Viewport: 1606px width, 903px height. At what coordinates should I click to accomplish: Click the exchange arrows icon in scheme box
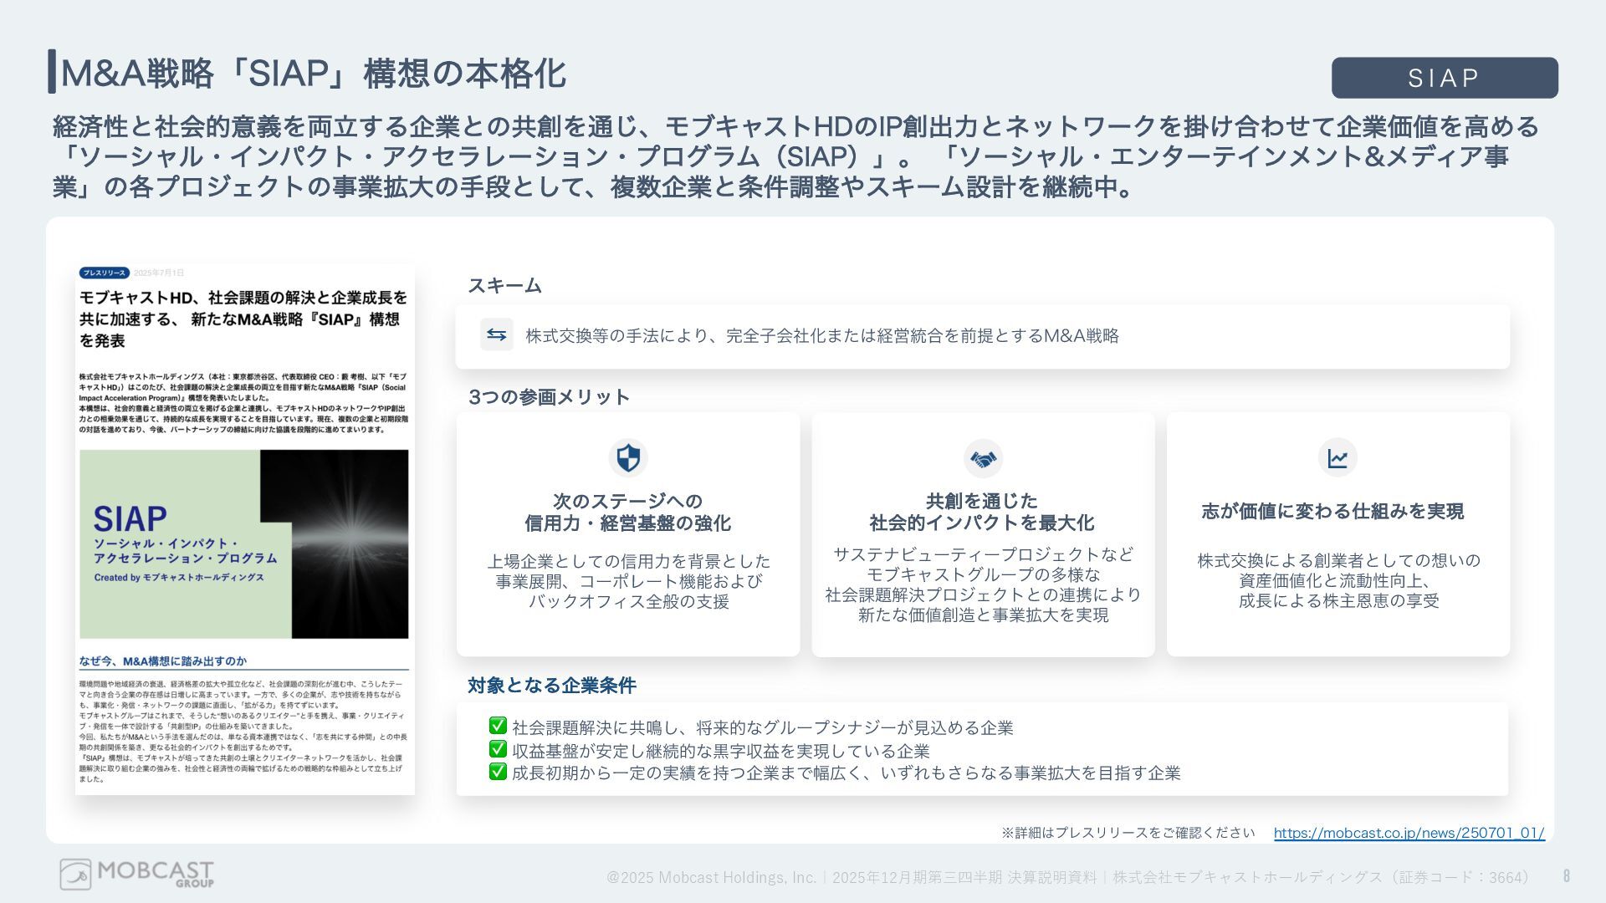[x=496, y=335]
